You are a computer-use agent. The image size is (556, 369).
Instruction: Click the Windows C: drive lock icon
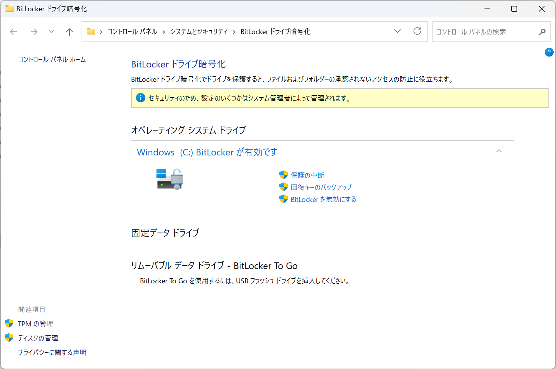[169, 179]
